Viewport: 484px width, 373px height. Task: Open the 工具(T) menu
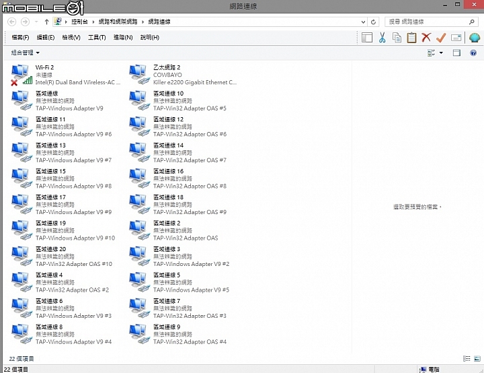97,38
